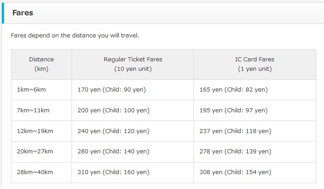
Task: Click the 7km~11km distance cell
Action: click(33, 111)
